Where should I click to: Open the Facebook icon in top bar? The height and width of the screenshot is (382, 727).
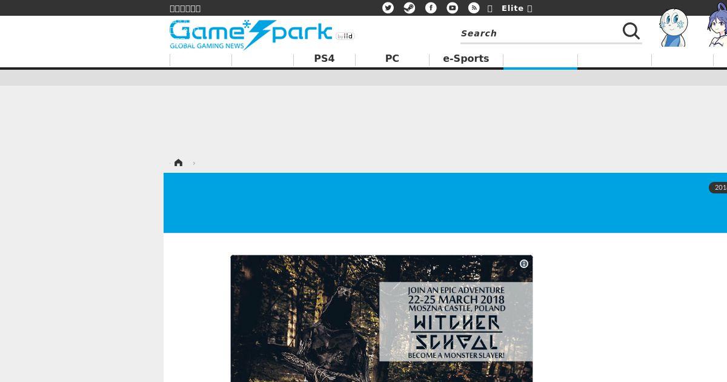pyautogui.click(x=431, y=8)
